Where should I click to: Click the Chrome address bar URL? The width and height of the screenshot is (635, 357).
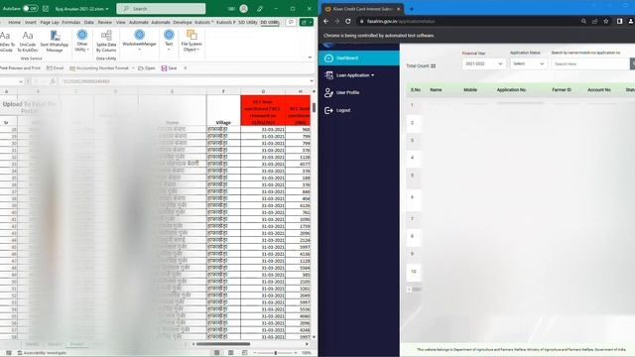click(401, 21)
